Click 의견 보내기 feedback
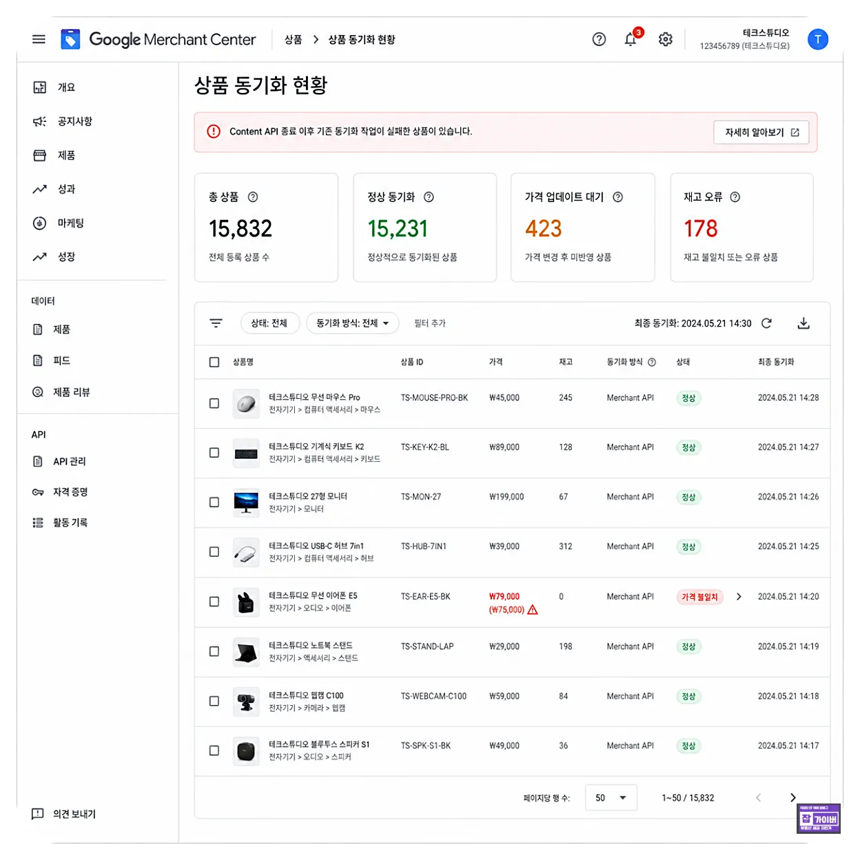This screenshot has height=860, width=860. [64, 814]
